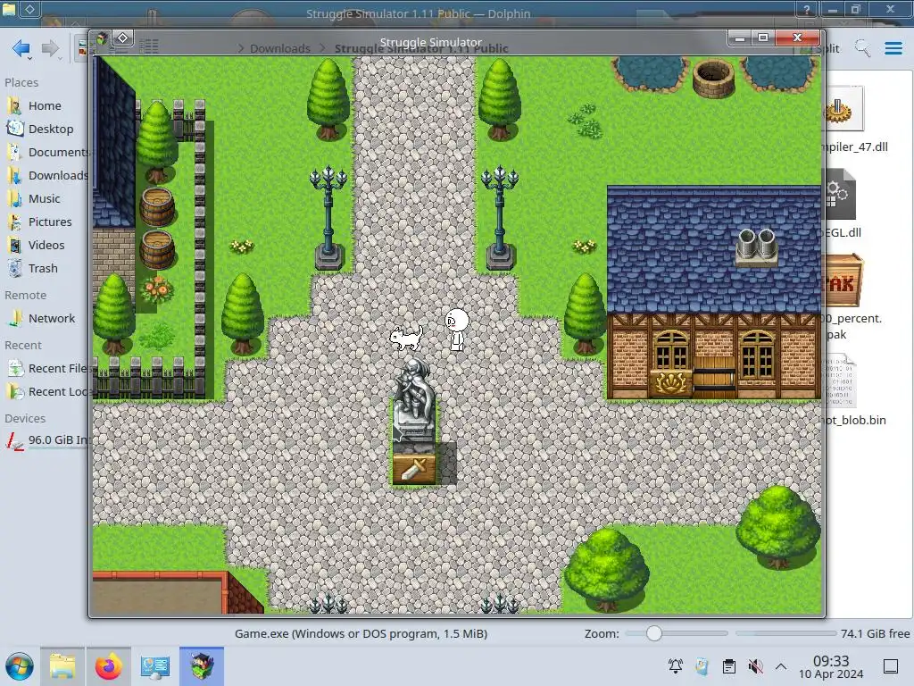Open the notifications bell in system tray
The image size is (914, 686).
click(676, 666)
